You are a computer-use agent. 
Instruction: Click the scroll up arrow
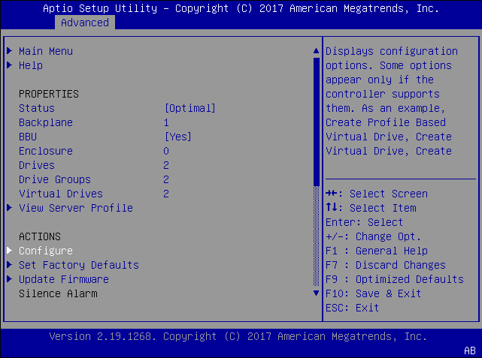click(316, 51)
